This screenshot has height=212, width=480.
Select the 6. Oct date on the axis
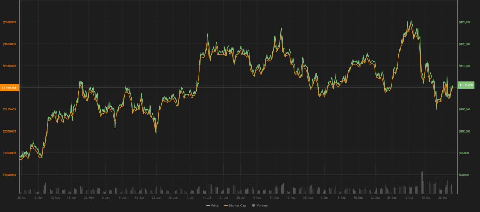point(409,197)
